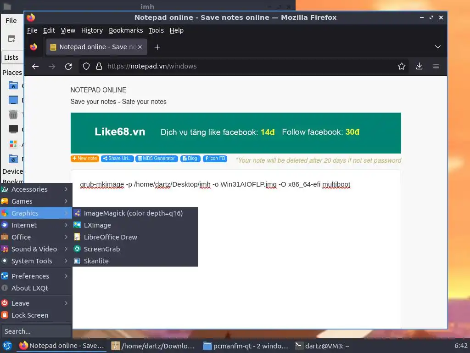Reload the notepad.vn page
The height and width of the screenshot is (353, 470).
pos(68,66)
